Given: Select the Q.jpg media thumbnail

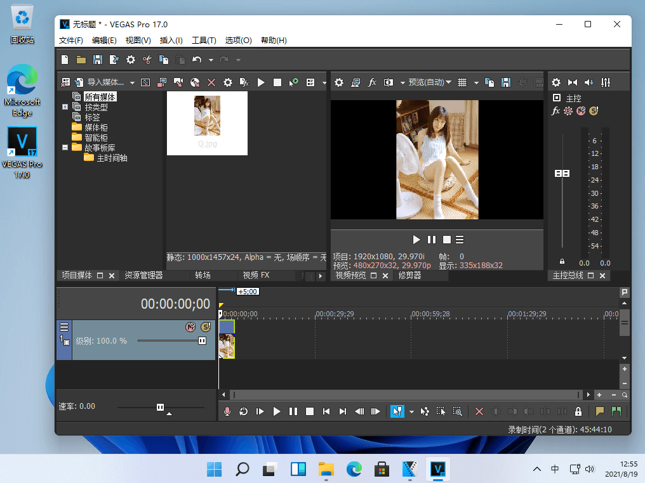Looking at the screenshot, I should (208, 122).
